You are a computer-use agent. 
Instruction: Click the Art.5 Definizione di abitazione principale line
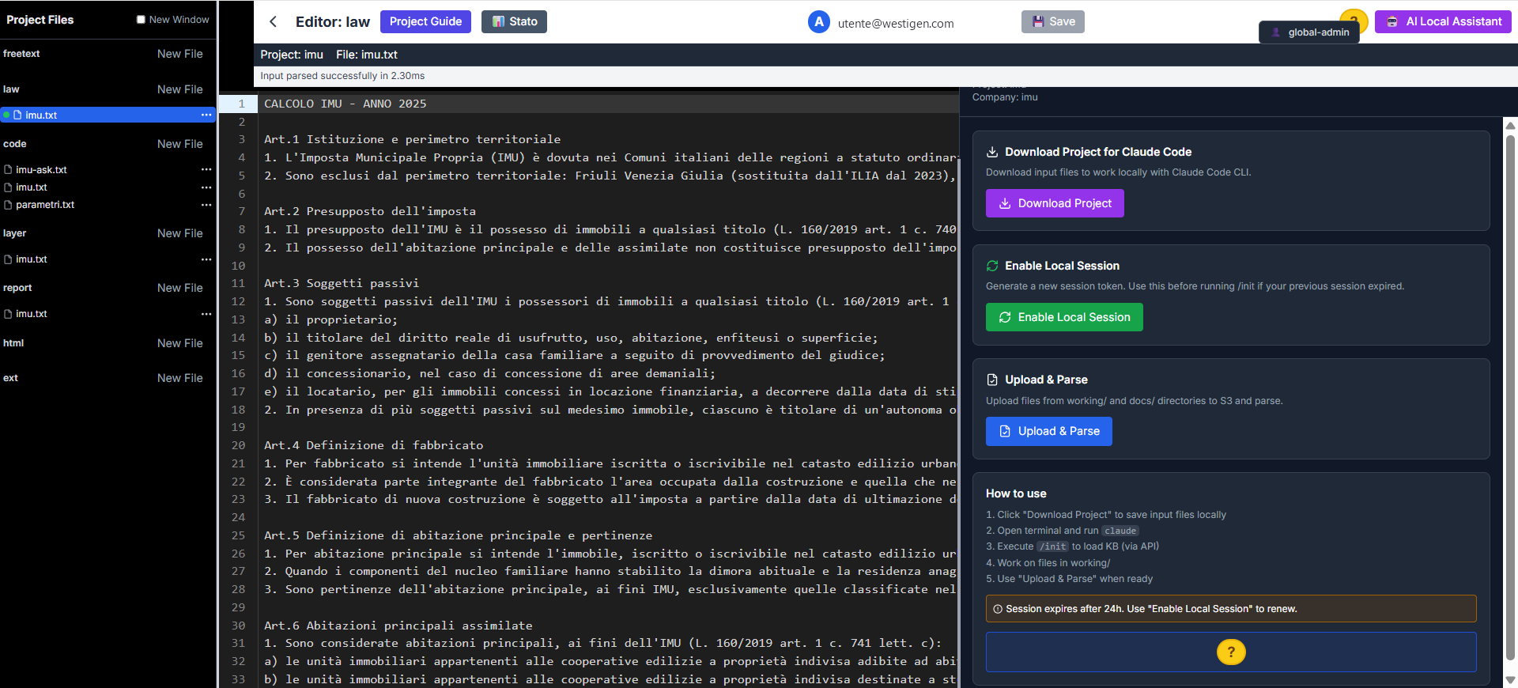click(x=459, y=535)
